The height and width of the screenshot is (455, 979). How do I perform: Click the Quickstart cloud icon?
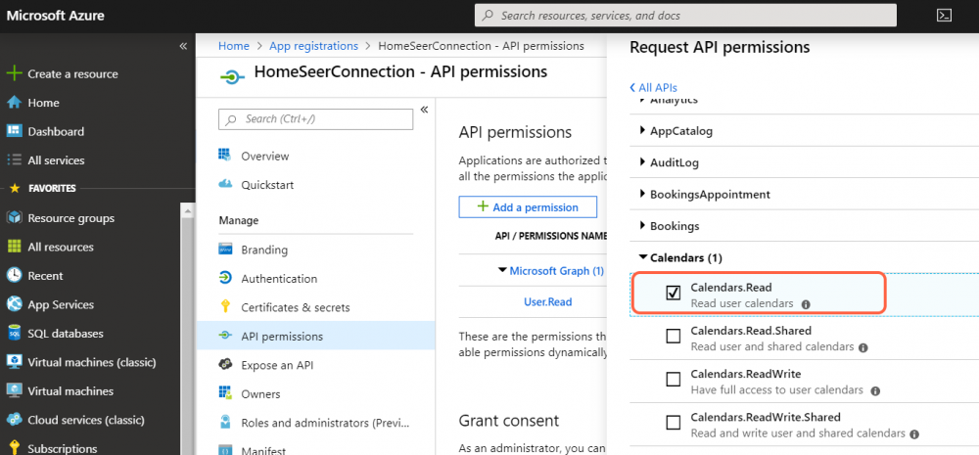click(225, 185)
